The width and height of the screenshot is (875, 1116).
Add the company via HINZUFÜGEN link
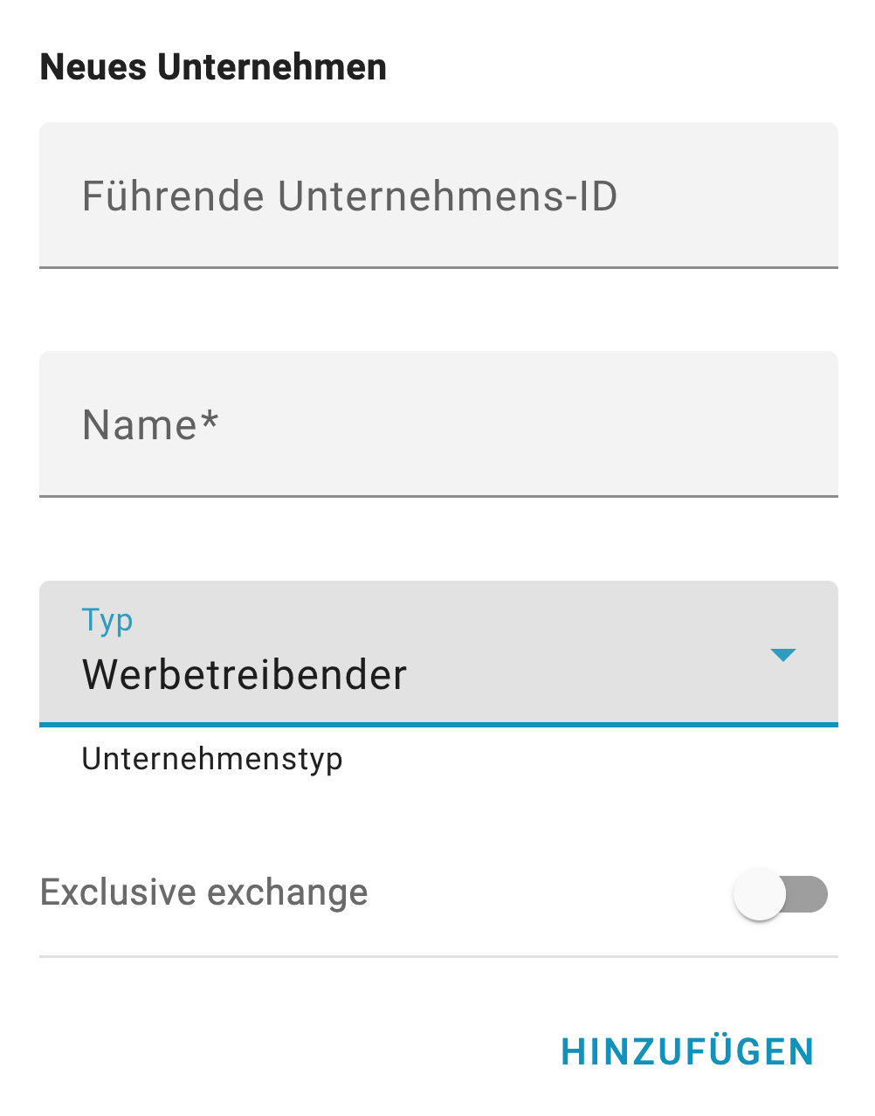tap(687, 1051)
